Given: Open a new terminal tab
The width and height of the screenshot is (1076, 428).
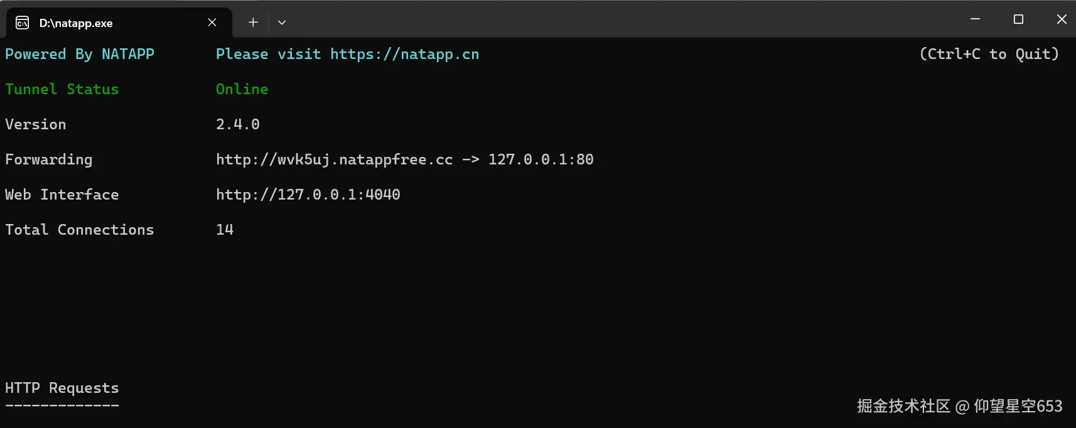Looking at the screenshot, I should point(253,23).
